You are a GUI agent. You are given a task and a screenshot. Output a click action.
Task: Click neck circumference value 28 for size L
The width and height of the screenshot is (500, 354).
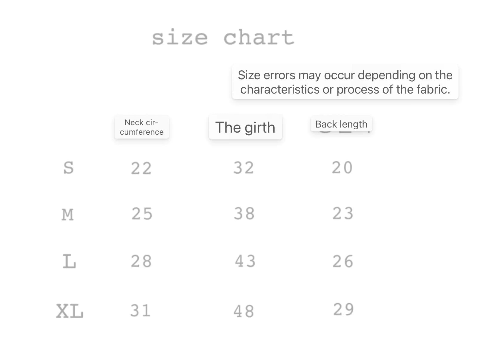(141, 261)
